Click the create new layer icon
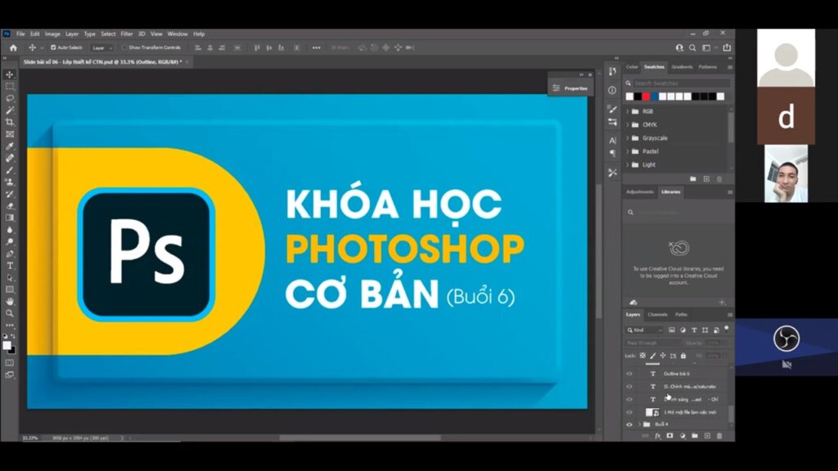The image size is (838, 471). pyautogui.click(x=707, y=436)
